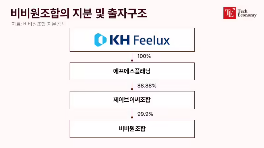Select the 비비원조합 box at bottom
The height and width of the screenshot is (148, 264).
[132, 129]
